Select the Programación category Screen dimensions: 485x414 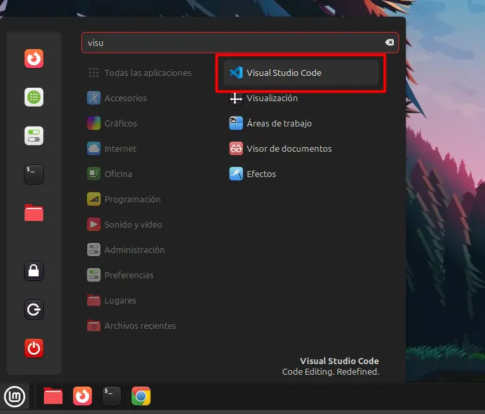132,200
